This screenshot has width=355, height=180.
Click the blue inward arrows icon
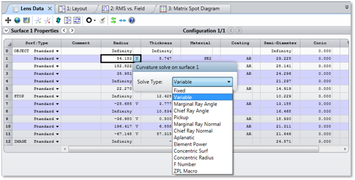coord(122,21)
